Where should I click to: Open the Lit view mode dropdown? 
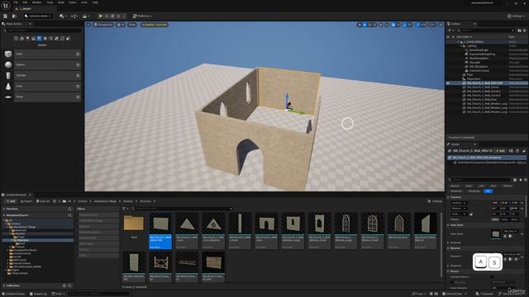(x=121, y=25)
